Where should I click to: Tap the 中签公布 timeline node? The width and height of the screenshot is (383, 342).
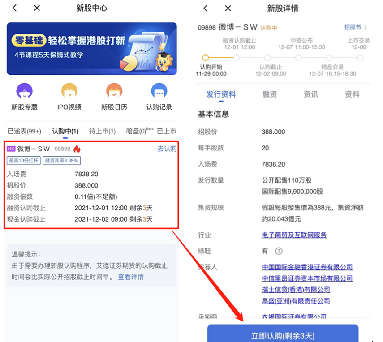click(298, 58)
